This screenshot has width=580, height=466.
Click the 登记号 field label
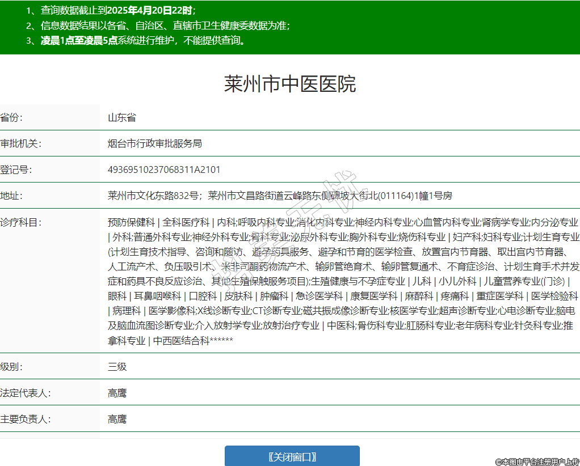pyautogui.click(x=16, y=170)
